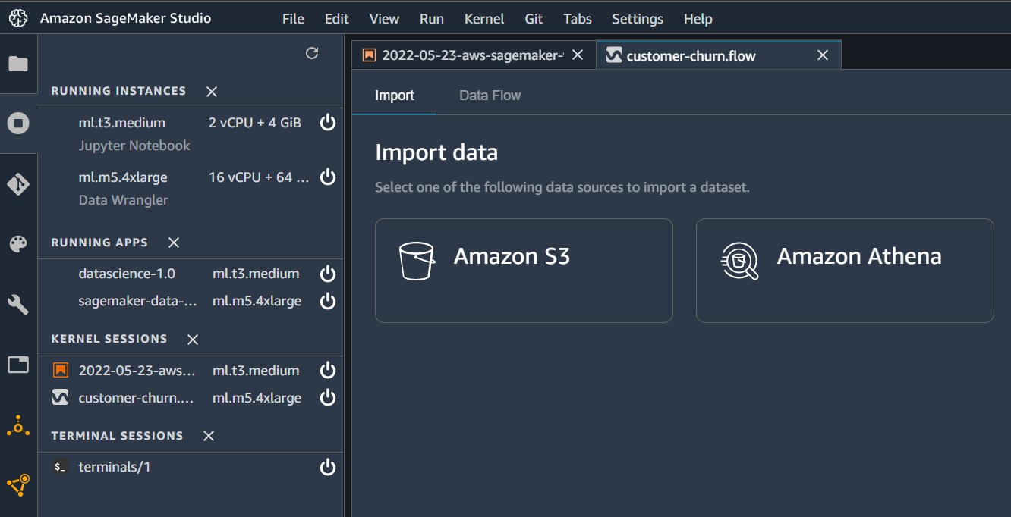Close the 2022-05-23-aws-sagemaker tab
This screenshot has height=517, width=1011.
(578, 55)
